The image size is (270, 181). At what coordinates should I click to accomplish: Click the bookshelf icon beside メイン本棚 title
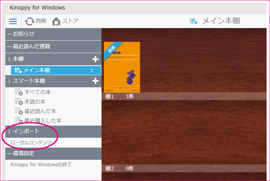194,21
